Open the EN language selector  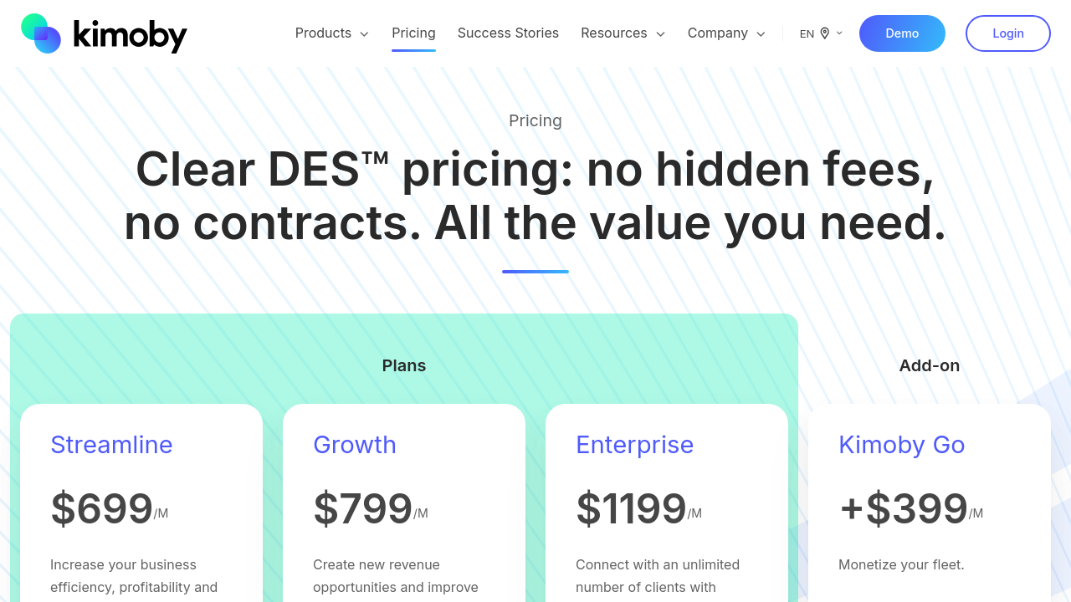[x=807, y=34]
